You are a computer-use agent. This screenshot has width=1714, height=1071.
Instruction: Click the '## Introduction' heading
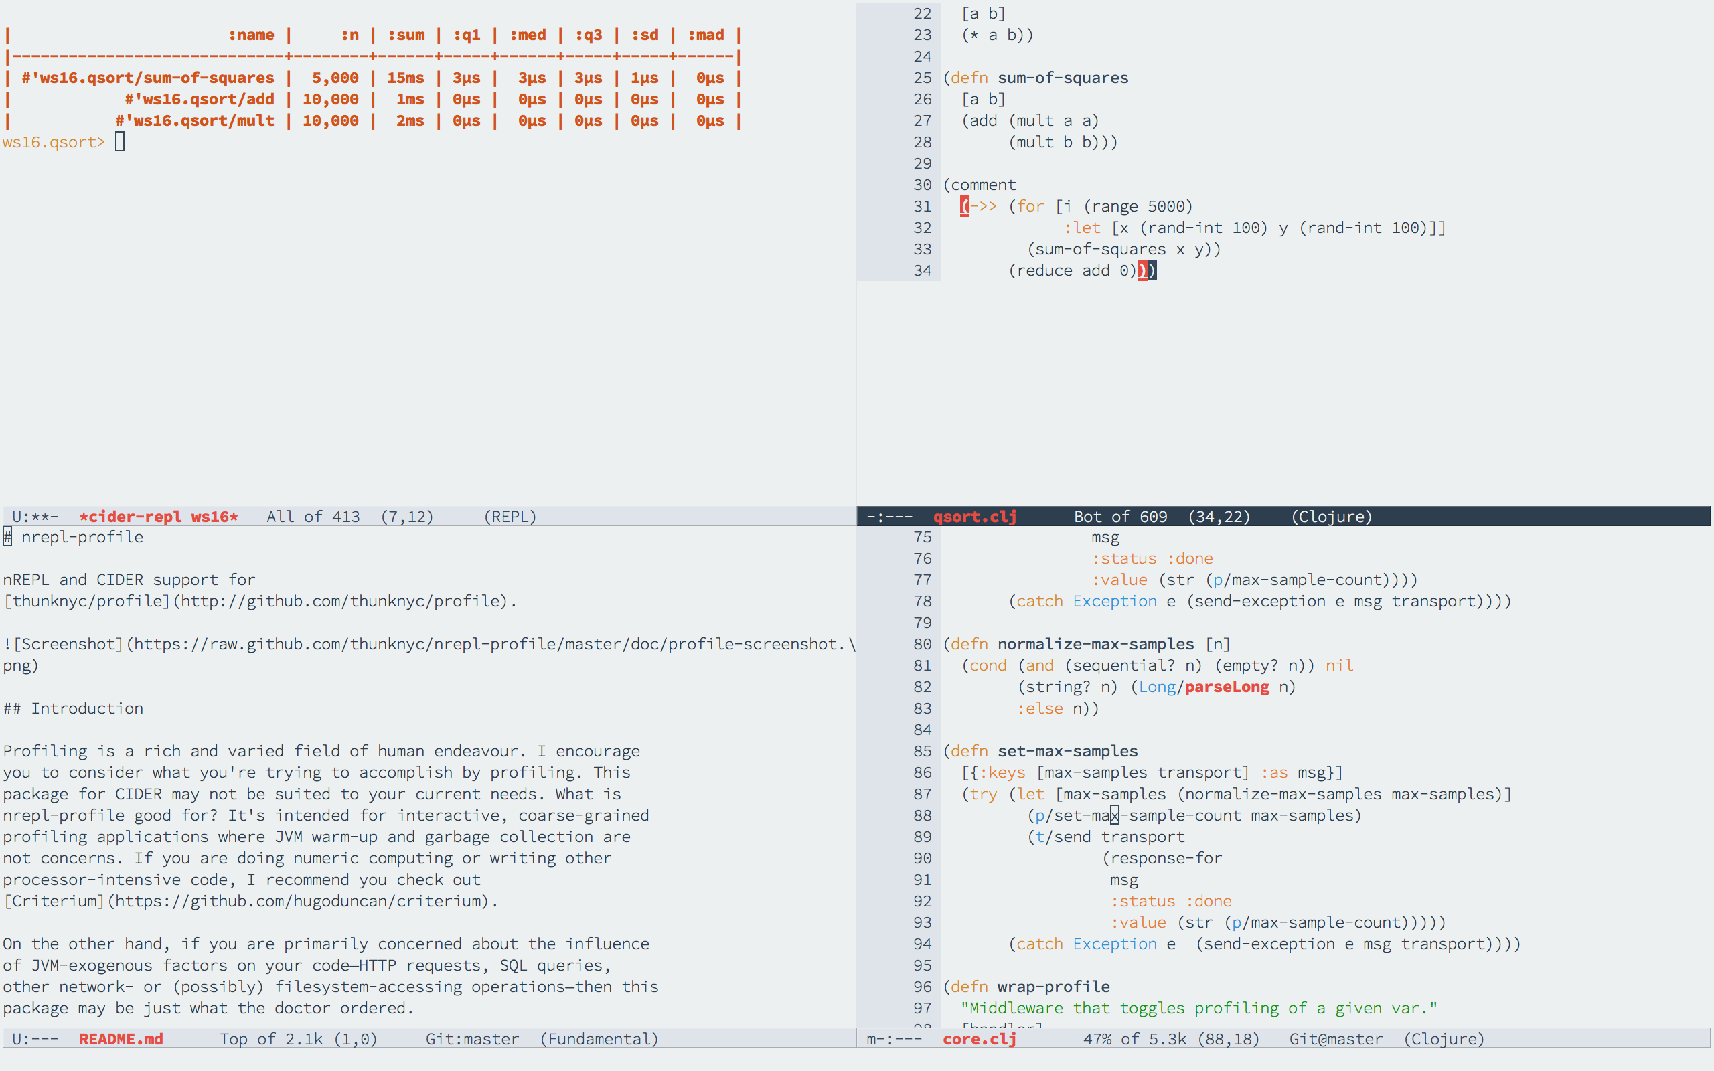point(73,708)
